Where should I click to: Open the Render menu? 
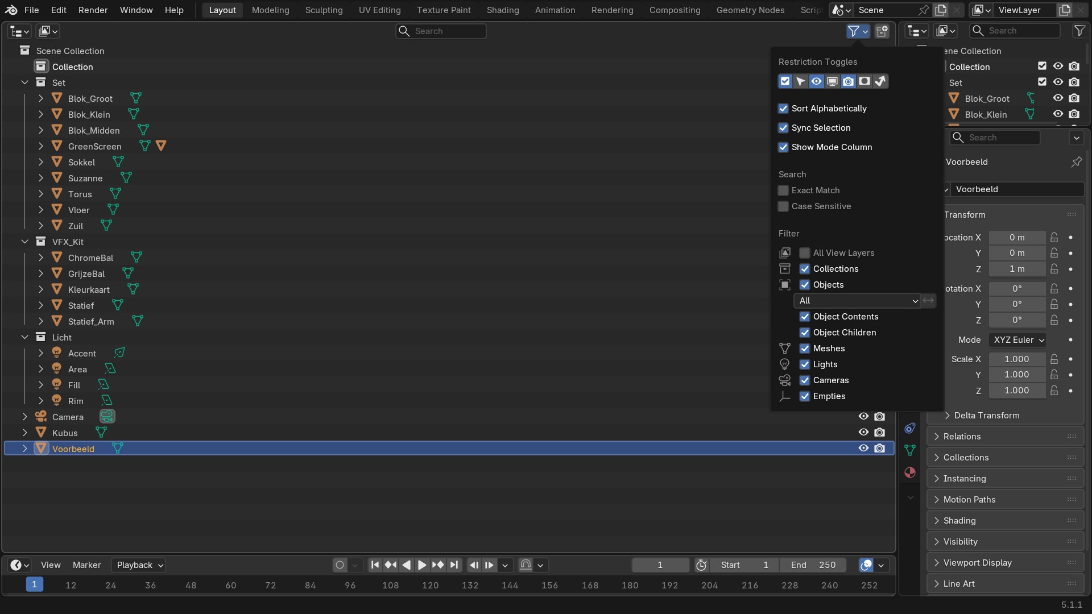(x=93, y=10)
